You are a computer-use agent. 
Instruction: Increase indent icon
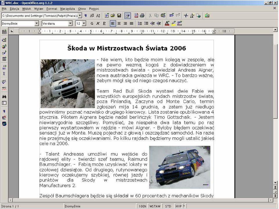159,24
